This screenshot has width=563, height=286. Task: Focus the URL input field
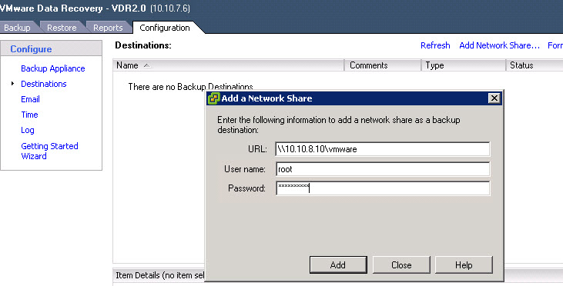pyautogui.click(x=383, y=149)
